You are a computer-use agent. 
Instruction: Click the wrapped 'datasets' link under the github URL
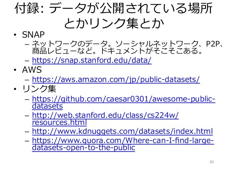(x=47, y=106)
